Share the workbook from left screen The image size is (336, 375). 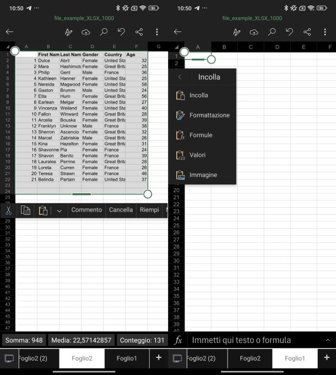pos(139,32)
